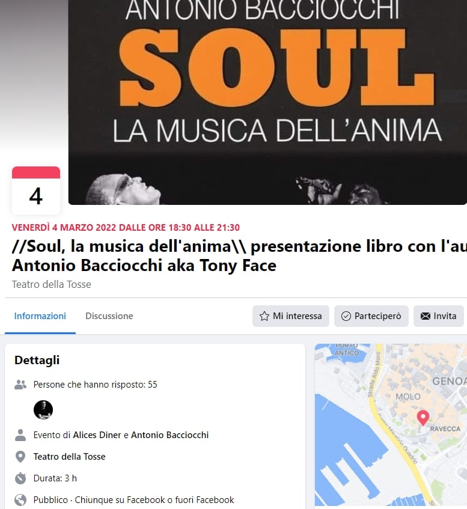Click the globe icon beside Pubblico
467x509 pixels.
tap(20, 499)
